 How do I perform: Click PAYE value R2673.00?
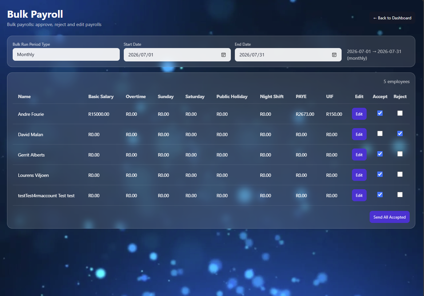[x=305, y=114]
